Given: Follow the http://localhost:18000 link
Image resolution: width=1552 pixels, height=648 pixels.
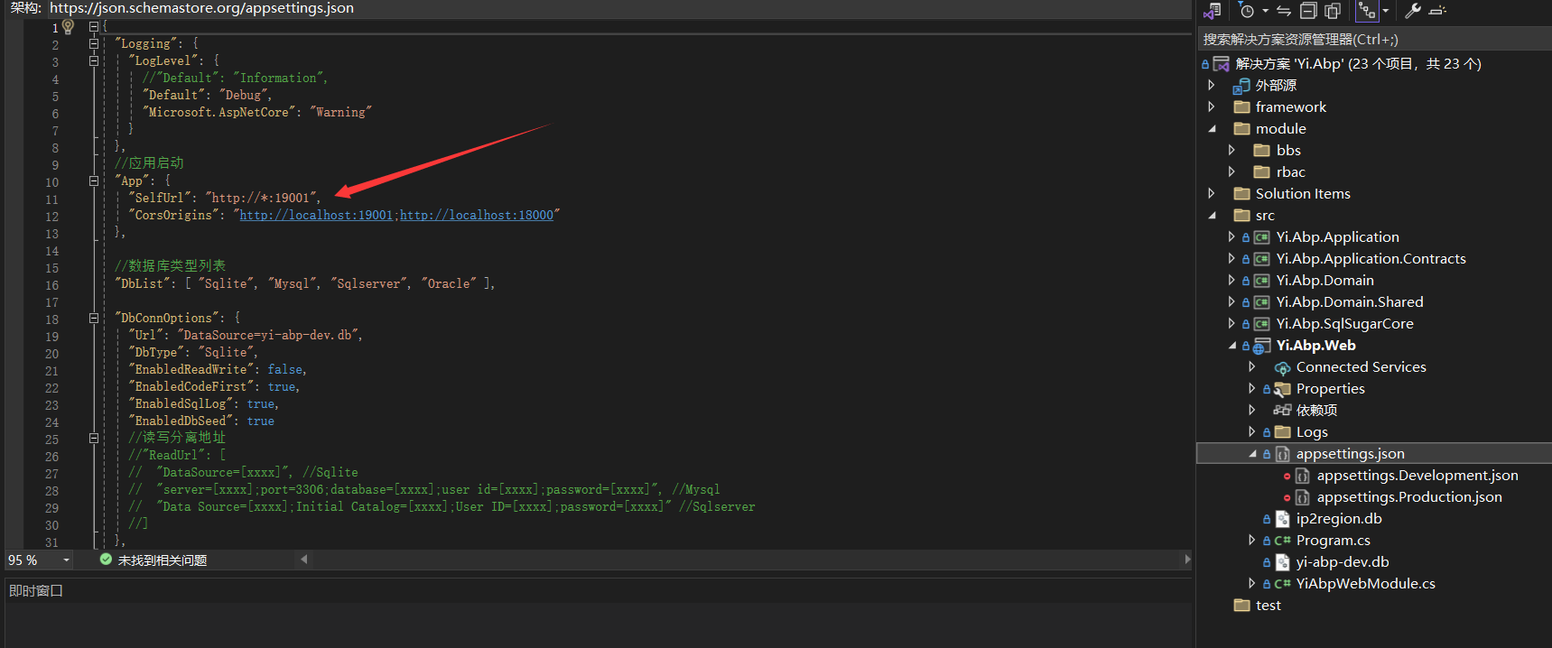Looking at the screenshot, I should pos(476,215).
